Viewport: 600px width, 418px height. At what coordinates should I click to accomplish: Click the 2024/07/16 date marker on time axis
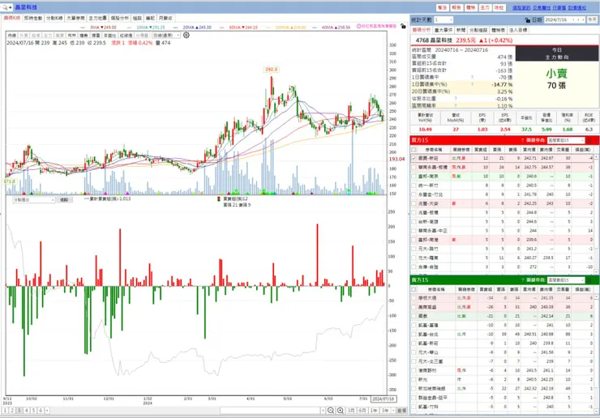384,399
